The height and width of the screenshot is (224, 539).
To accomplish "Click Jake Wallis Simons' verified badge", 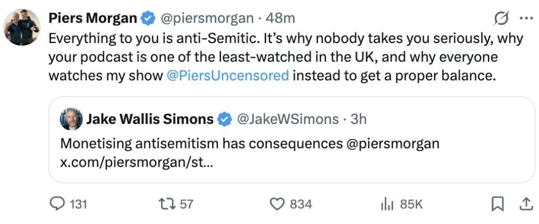I will click(225, 120).
